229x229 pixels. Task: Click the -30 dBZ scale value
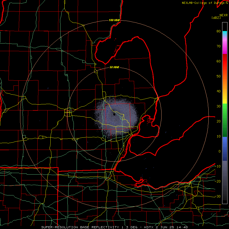pyautogui.click(x=218, y=196)
